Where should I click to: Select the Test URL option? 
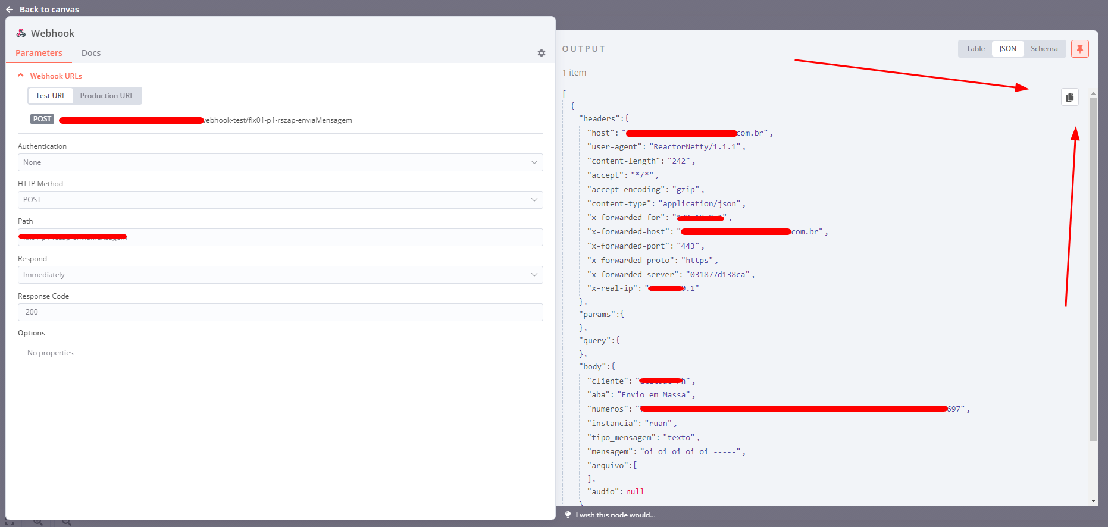coord(51,96)
